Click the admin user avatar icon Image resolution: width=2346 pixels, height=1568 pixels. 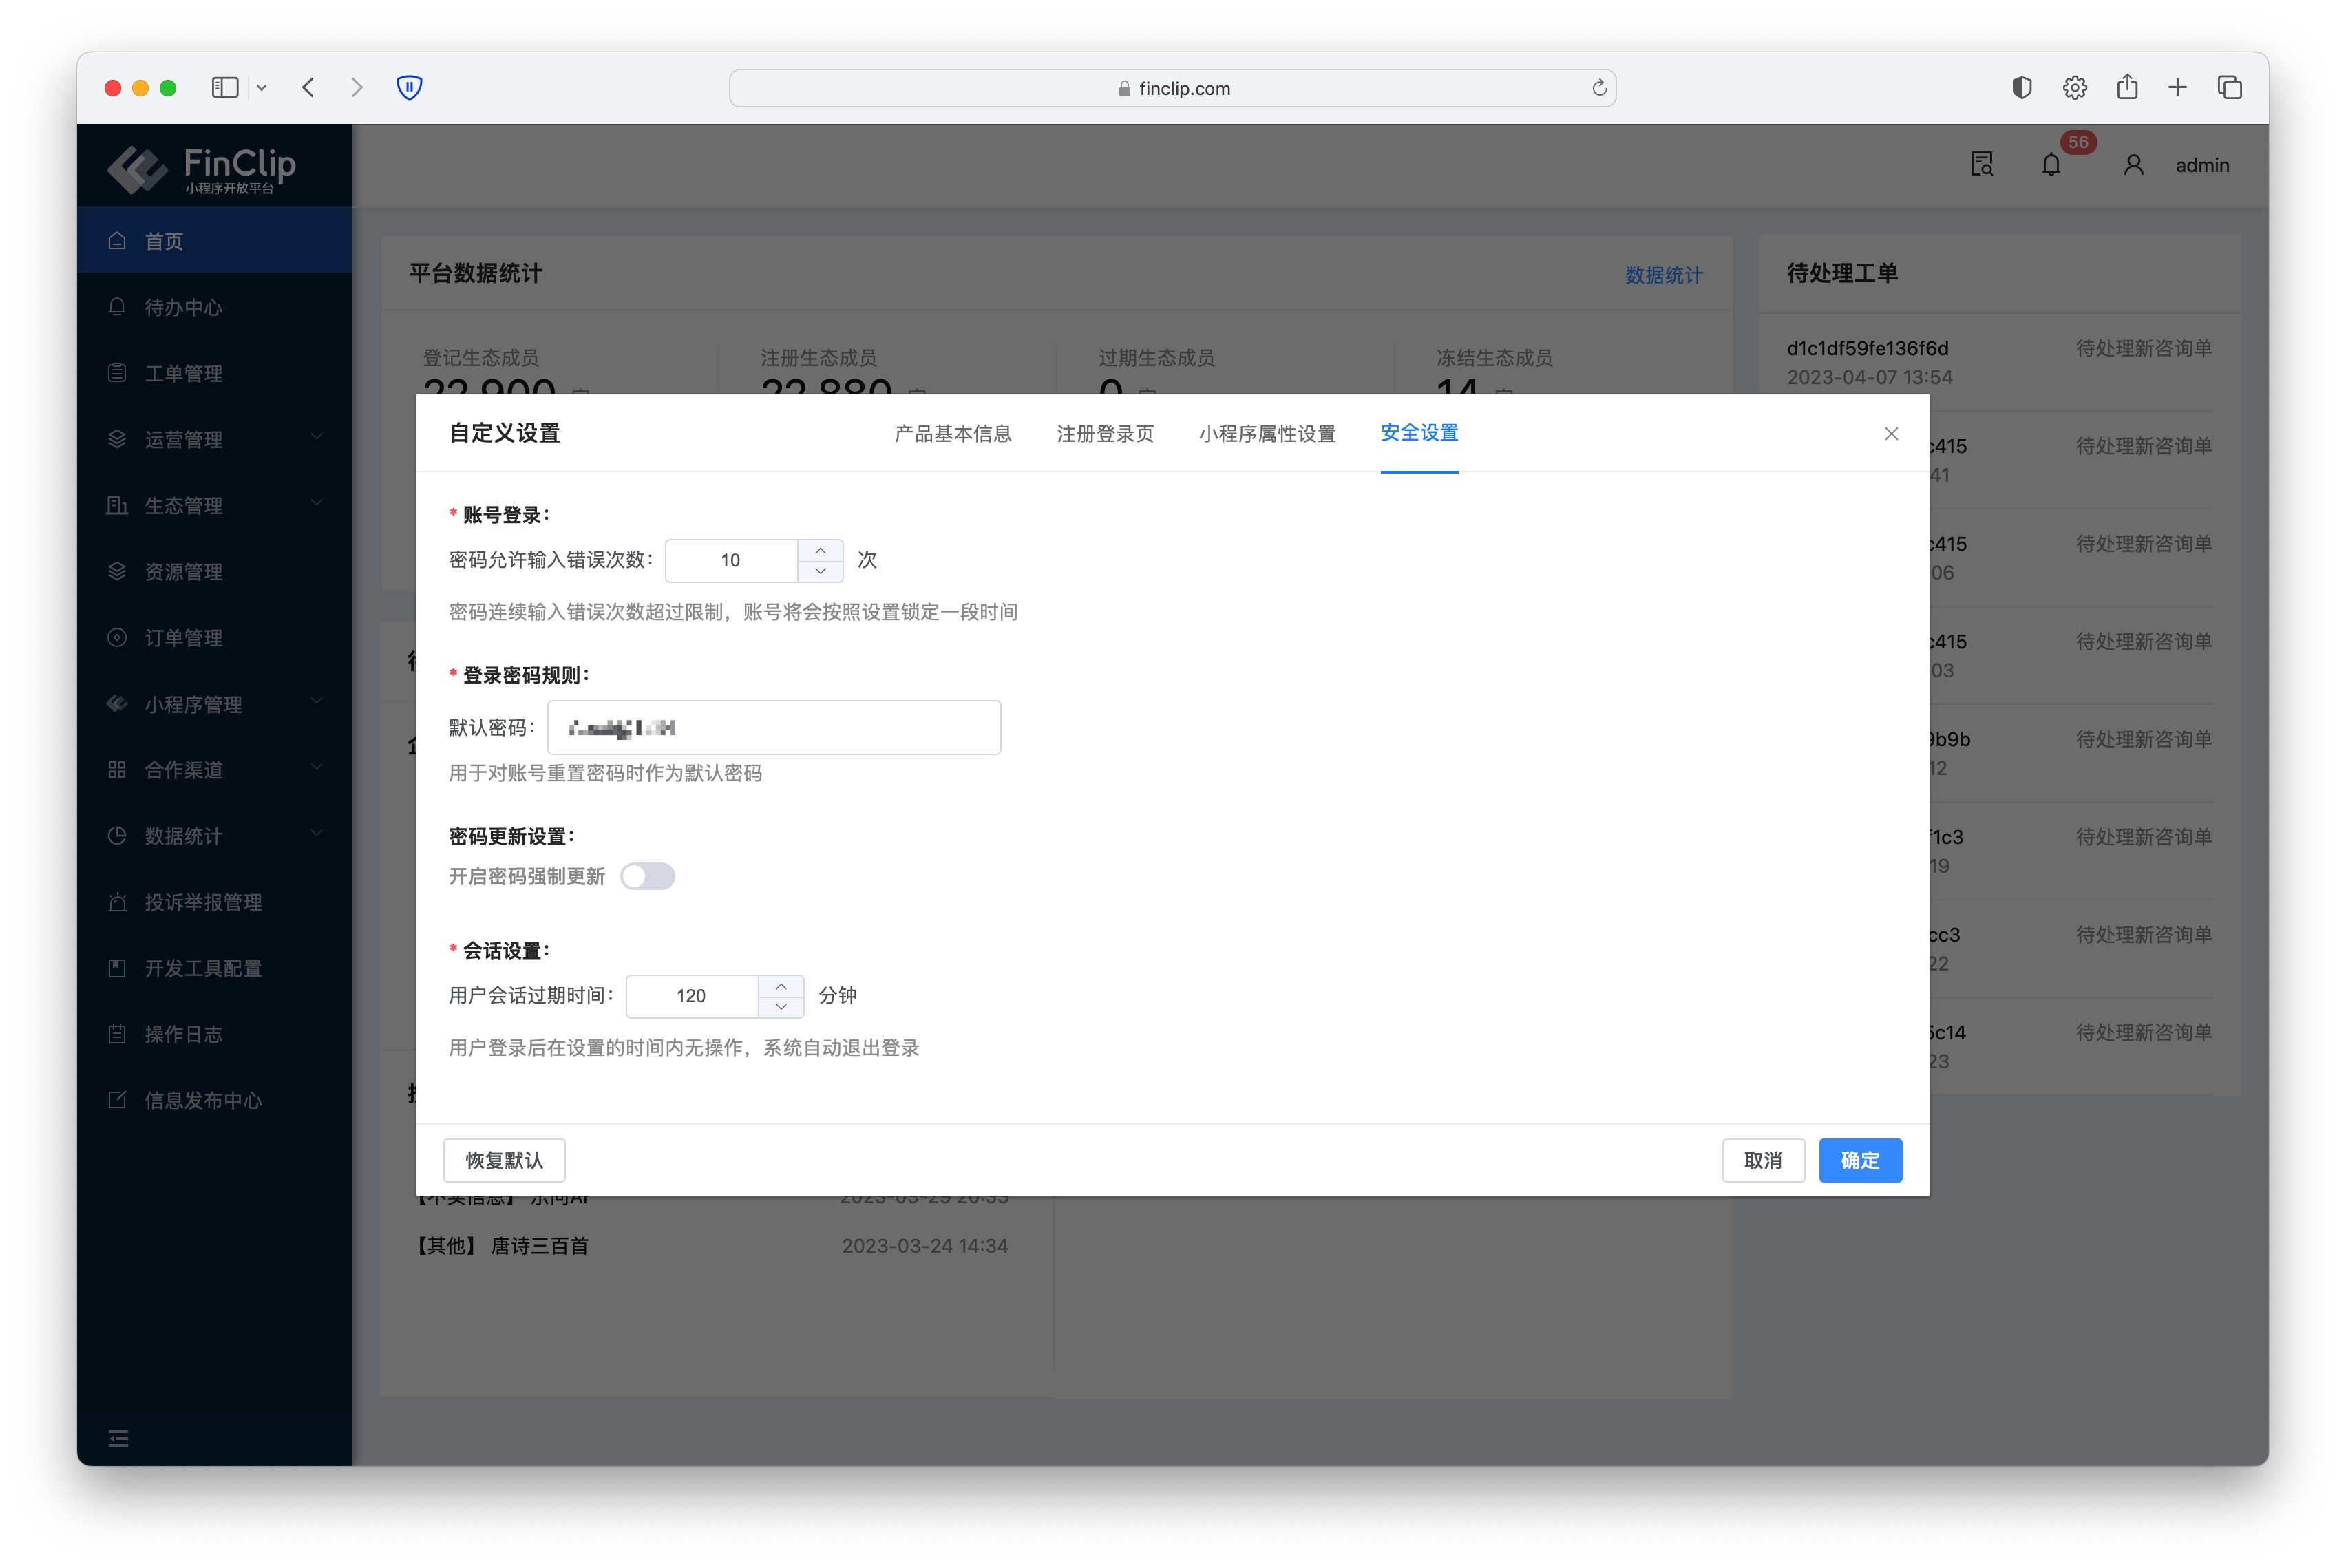coord(2133,165)
